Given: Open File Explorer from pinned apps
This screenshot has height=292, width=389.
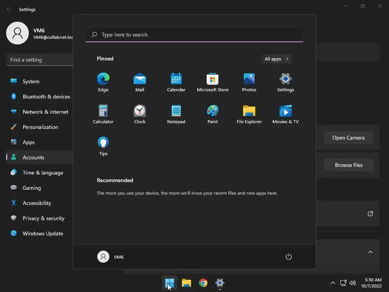Looking at the screenshot, I should (x=249, y=114).
